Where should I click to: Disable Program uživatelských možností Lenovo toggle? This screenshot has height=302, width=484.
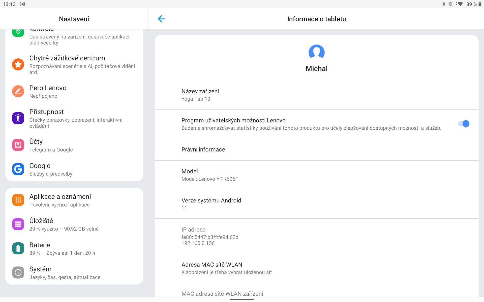coord(463,124)
